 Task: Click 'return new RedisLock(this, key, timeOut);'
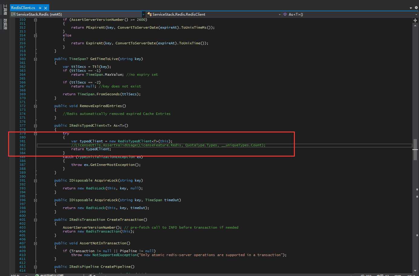pos(106,208)
